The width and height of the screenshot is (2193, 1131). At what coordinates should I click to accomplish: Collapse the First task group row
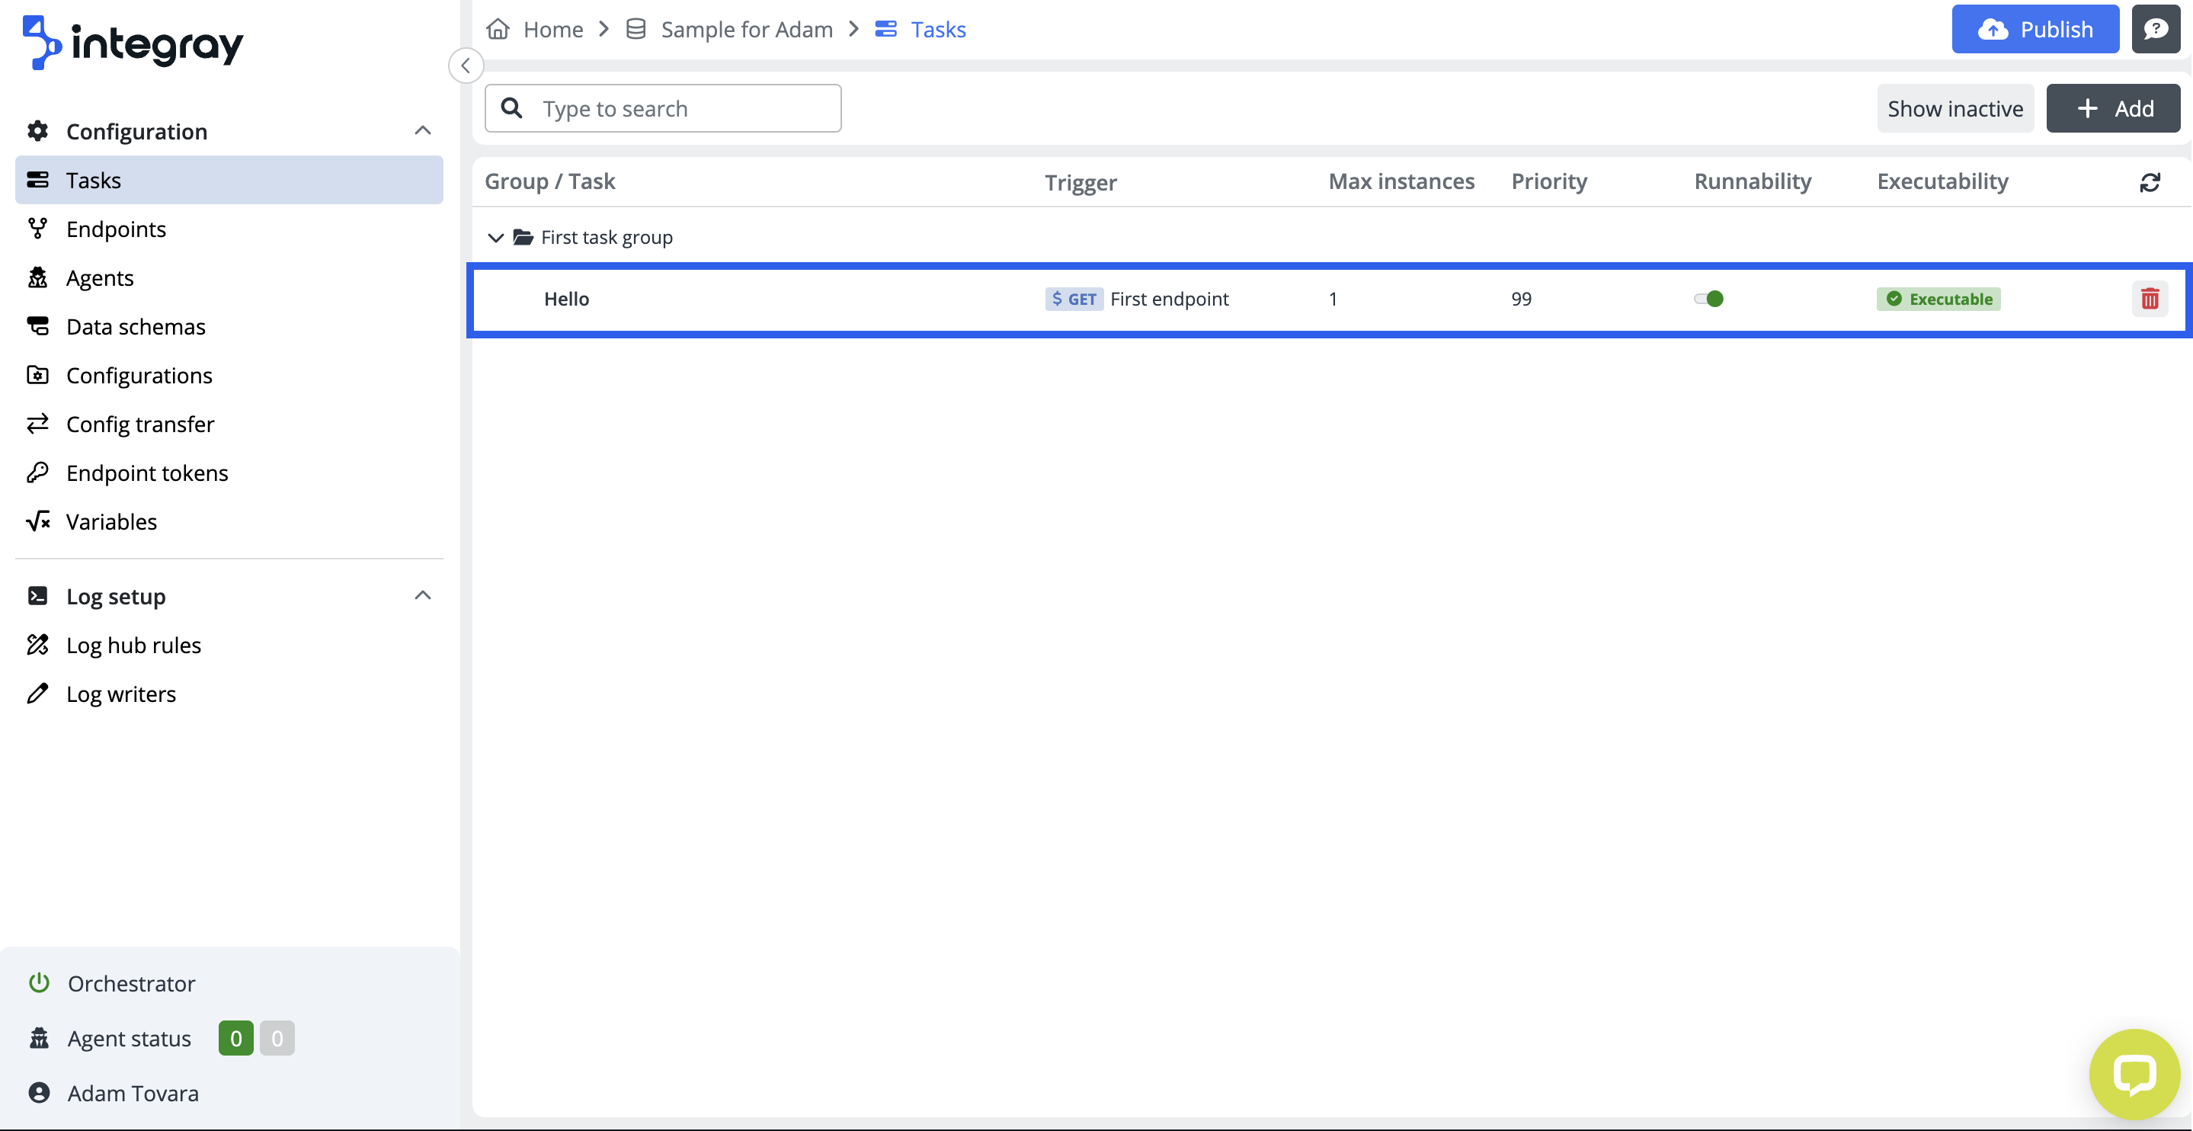495,238
